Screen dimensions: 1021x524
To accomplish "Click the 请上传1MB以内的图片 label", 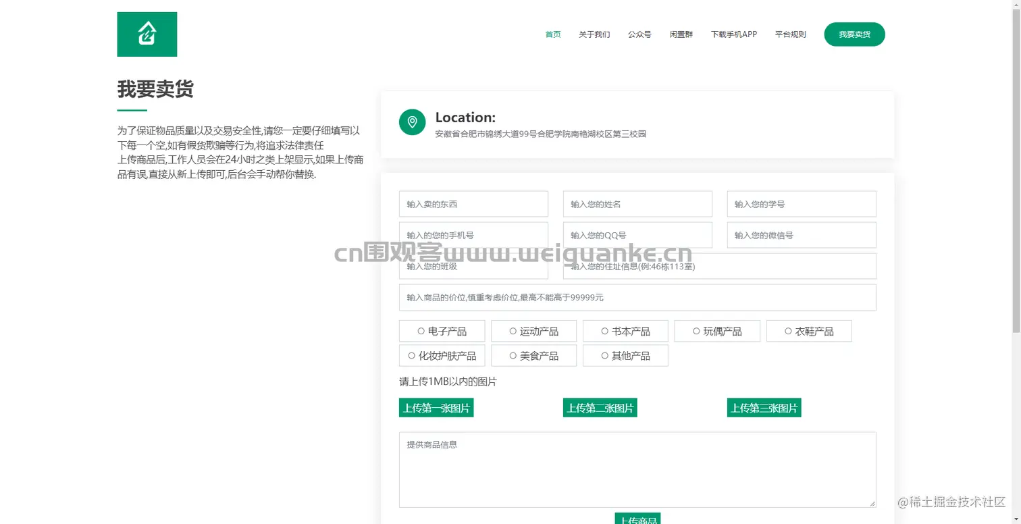I will (x=448, y=382).
